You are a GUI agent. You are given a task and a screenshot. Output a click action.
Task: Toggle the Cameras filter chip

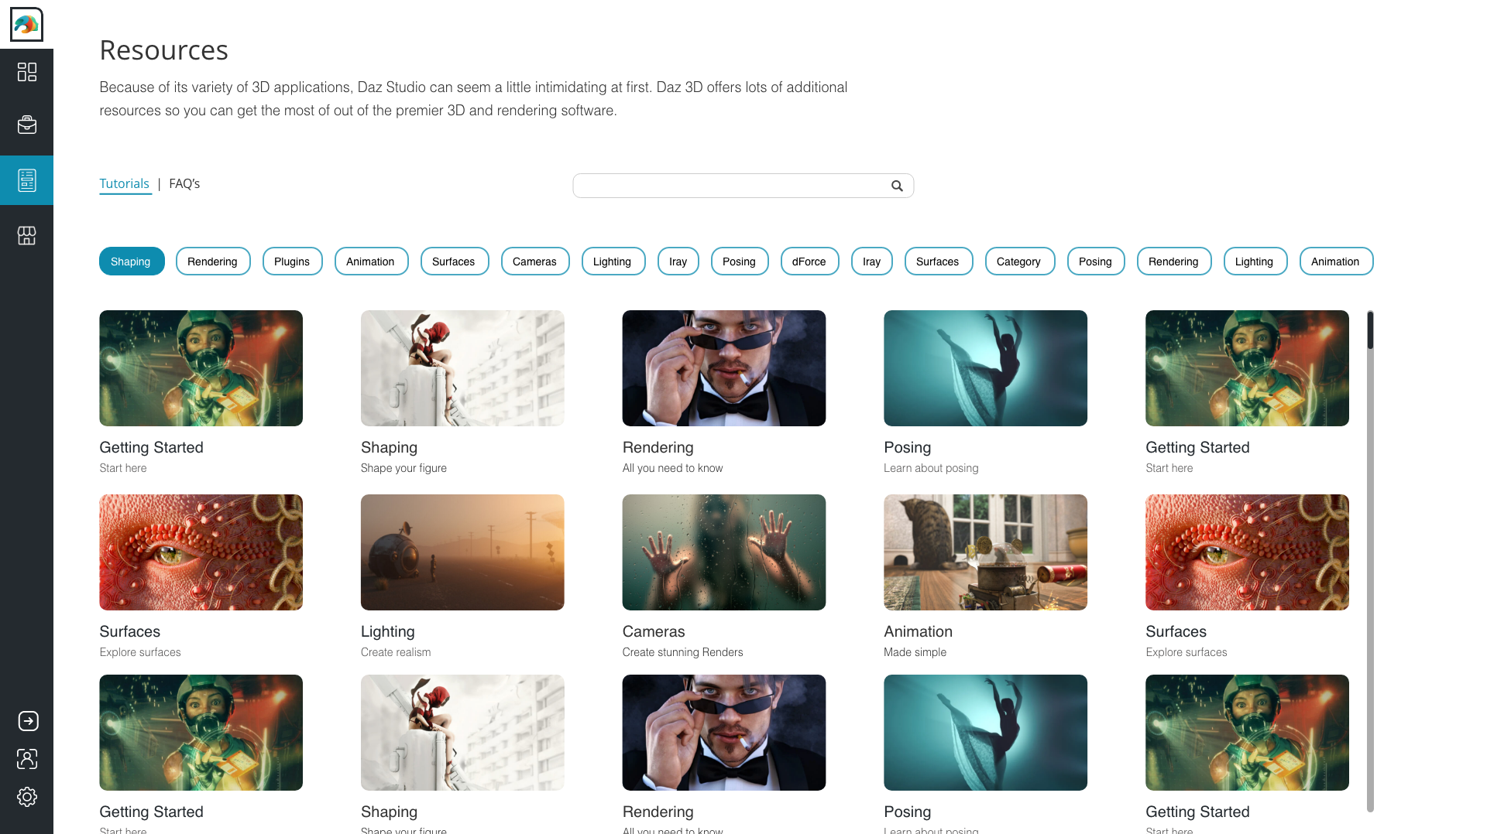(534, 261)
